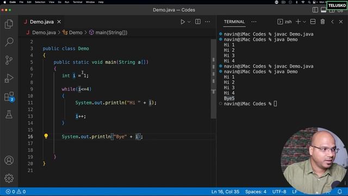
Task: Open the Extensions view with badge 2
Action: 9,97
